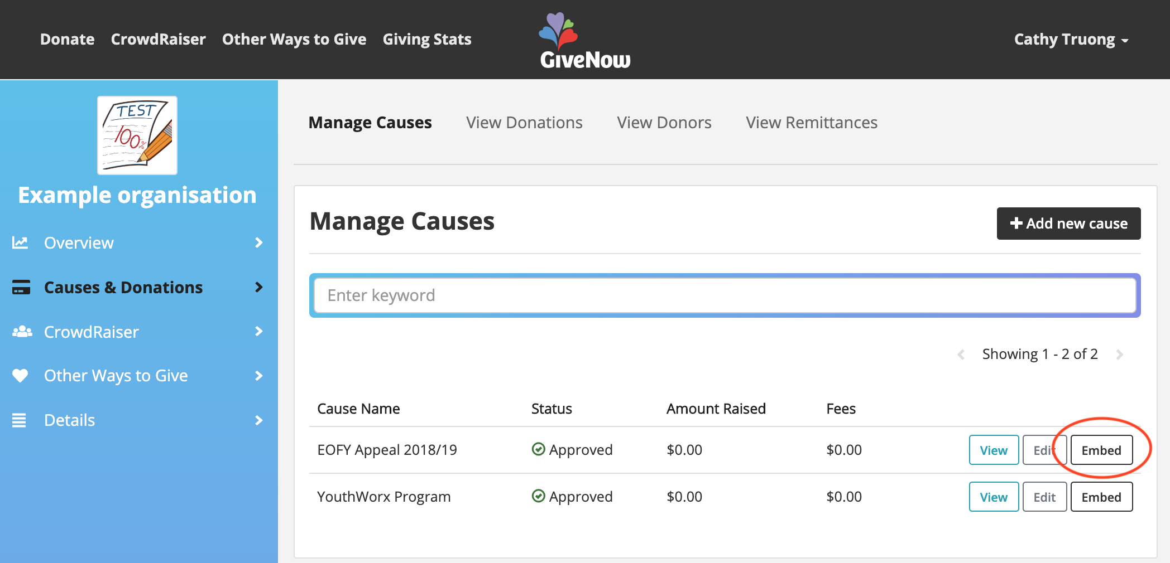Screen dimensions: 1170x563
Task: Select sidebar Other Ways to Give item
Action: (x=138, y=376)
